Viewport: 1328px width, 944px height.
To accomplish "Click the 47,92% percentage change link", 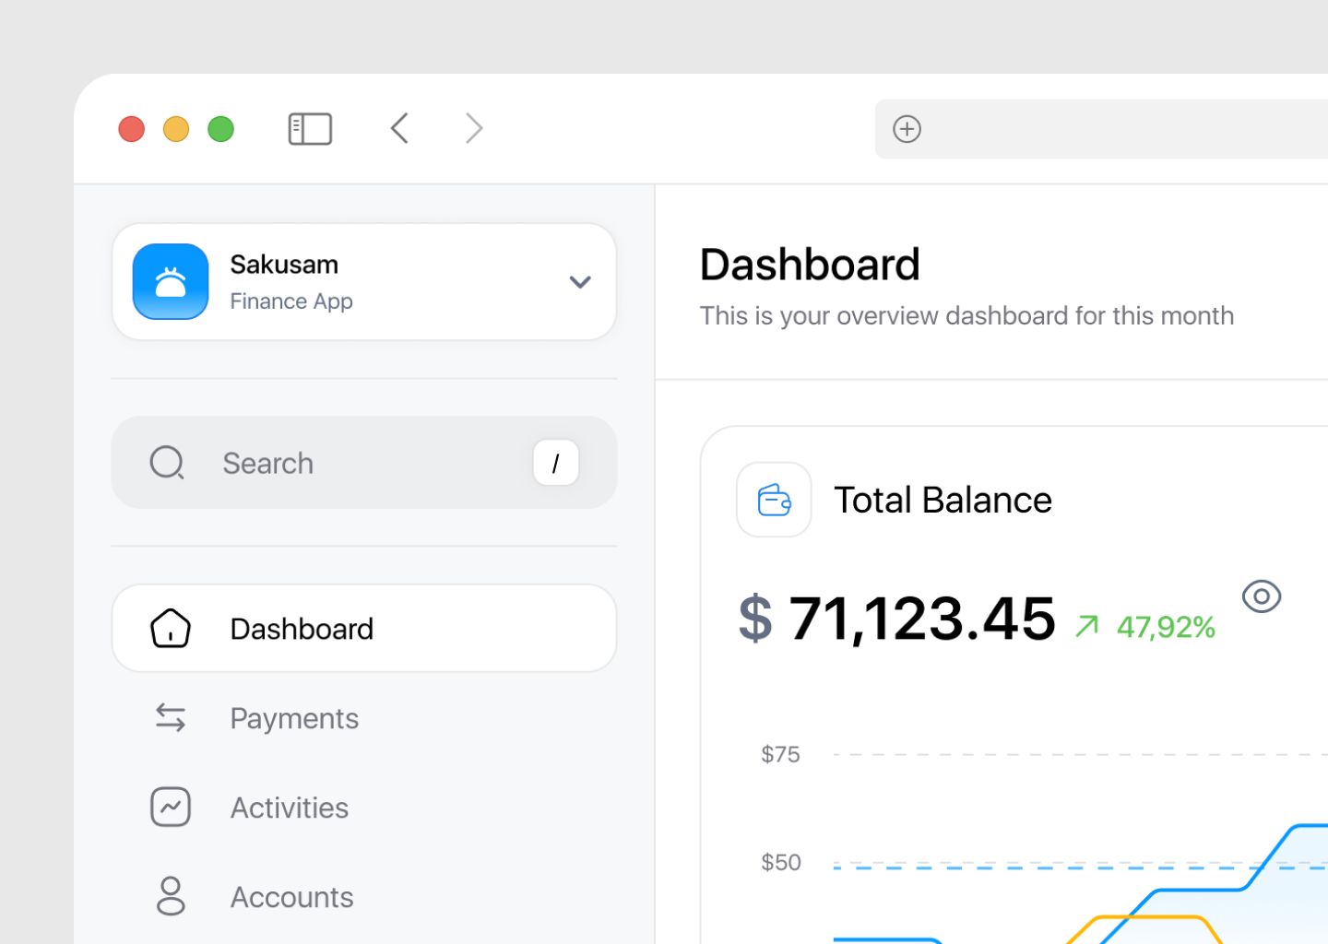I will (x=1166, y=627).
